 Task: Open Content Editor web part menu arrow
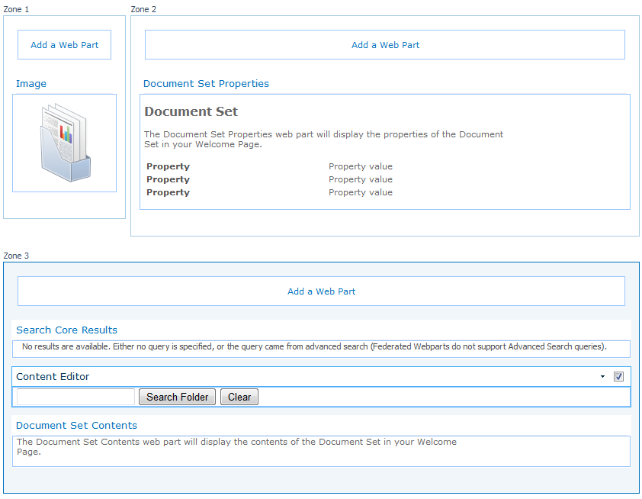tap(602, 376)
